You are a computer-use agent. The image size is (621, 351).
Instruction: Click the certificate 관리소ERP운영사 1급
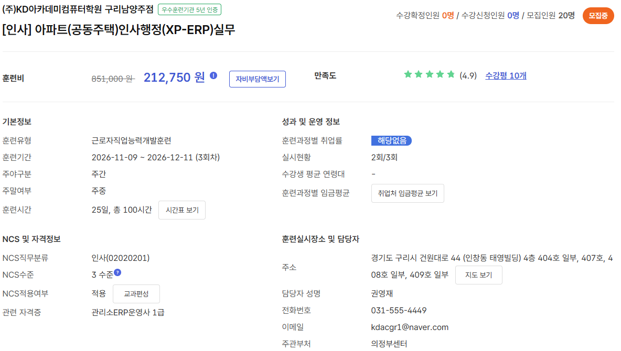pos(128,312)
